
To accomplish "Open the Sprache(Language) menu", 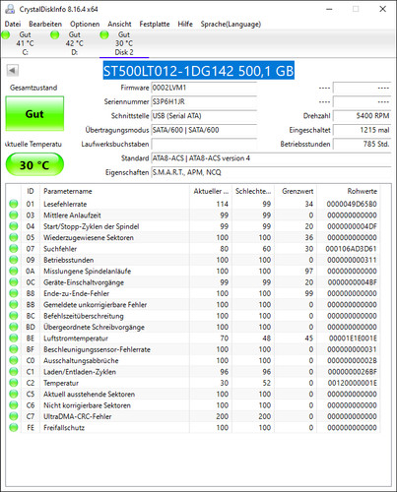I will (231, 24).
